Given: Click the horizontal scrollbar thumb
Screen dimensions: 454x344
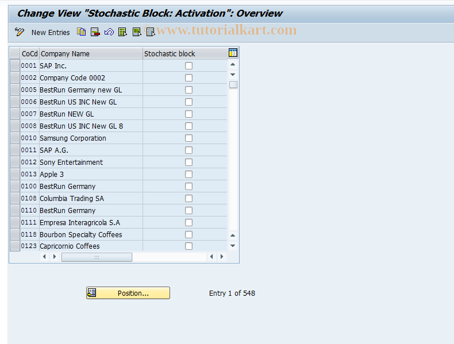Looking at the screenshot, I should coord(97,257).
